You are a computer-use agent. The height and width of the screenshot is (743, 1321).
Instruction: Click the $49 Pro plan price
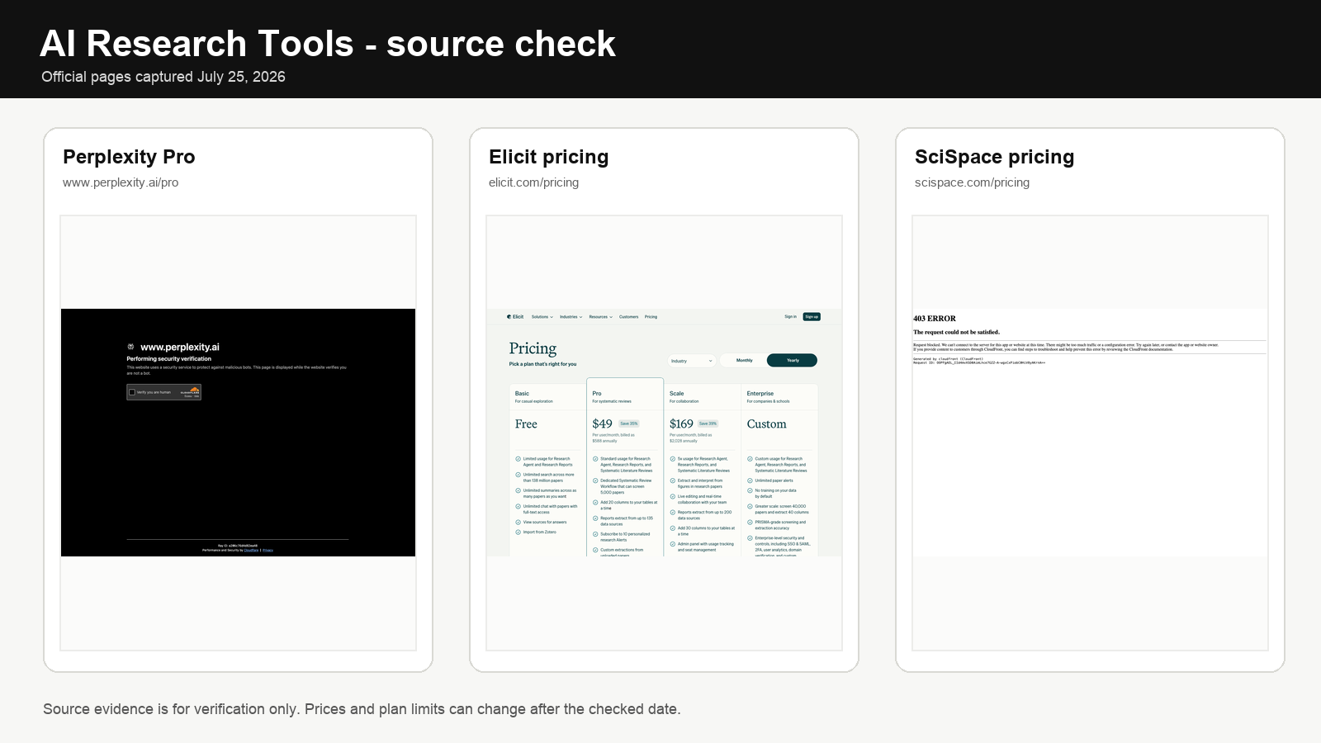point(603,424)
